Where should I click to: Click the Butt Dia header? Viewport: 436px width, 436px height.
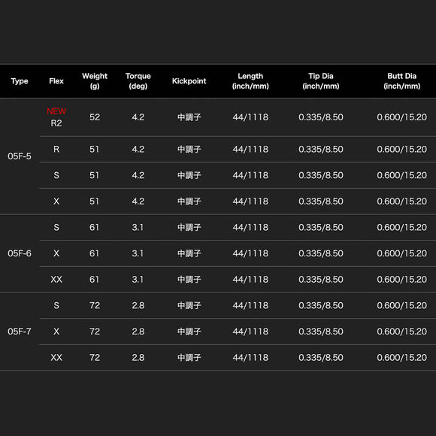point(402,81)
